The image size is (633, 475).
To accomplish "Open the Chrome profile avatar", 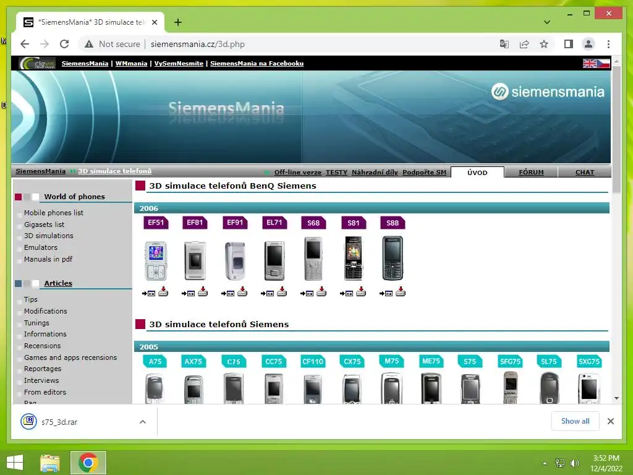I will pos(588,44).
